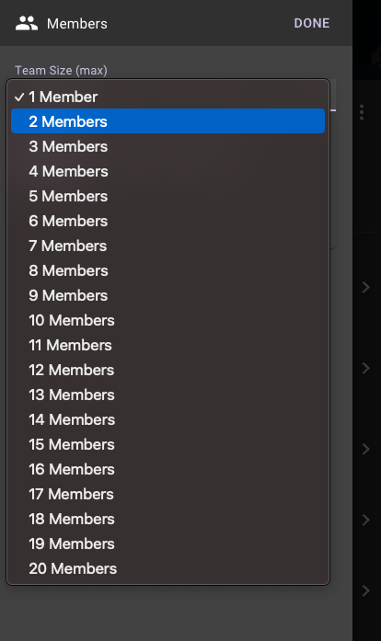Select 20 Members maximum team size
The image size is (381, 641).
[x=167, y=568]
